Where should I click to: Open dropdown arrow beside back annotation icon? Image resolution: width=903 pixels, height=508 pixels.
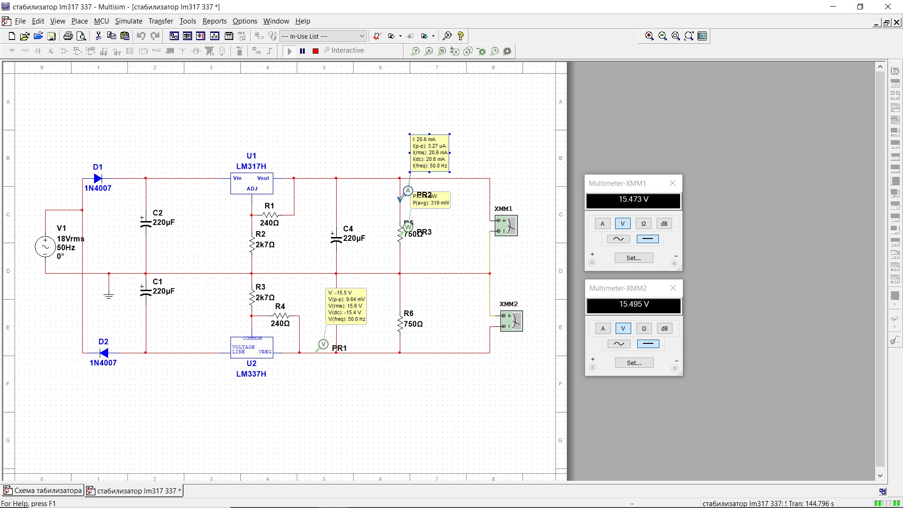400,36
